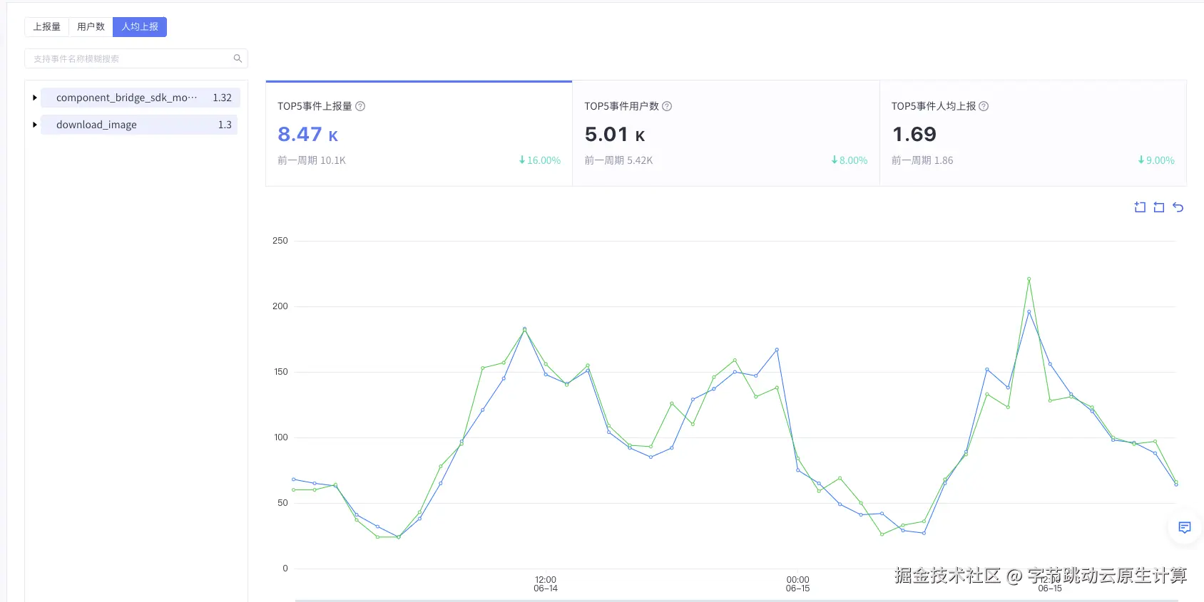
Task: Switch to the 上报量 tab
Action: point(47,27)
